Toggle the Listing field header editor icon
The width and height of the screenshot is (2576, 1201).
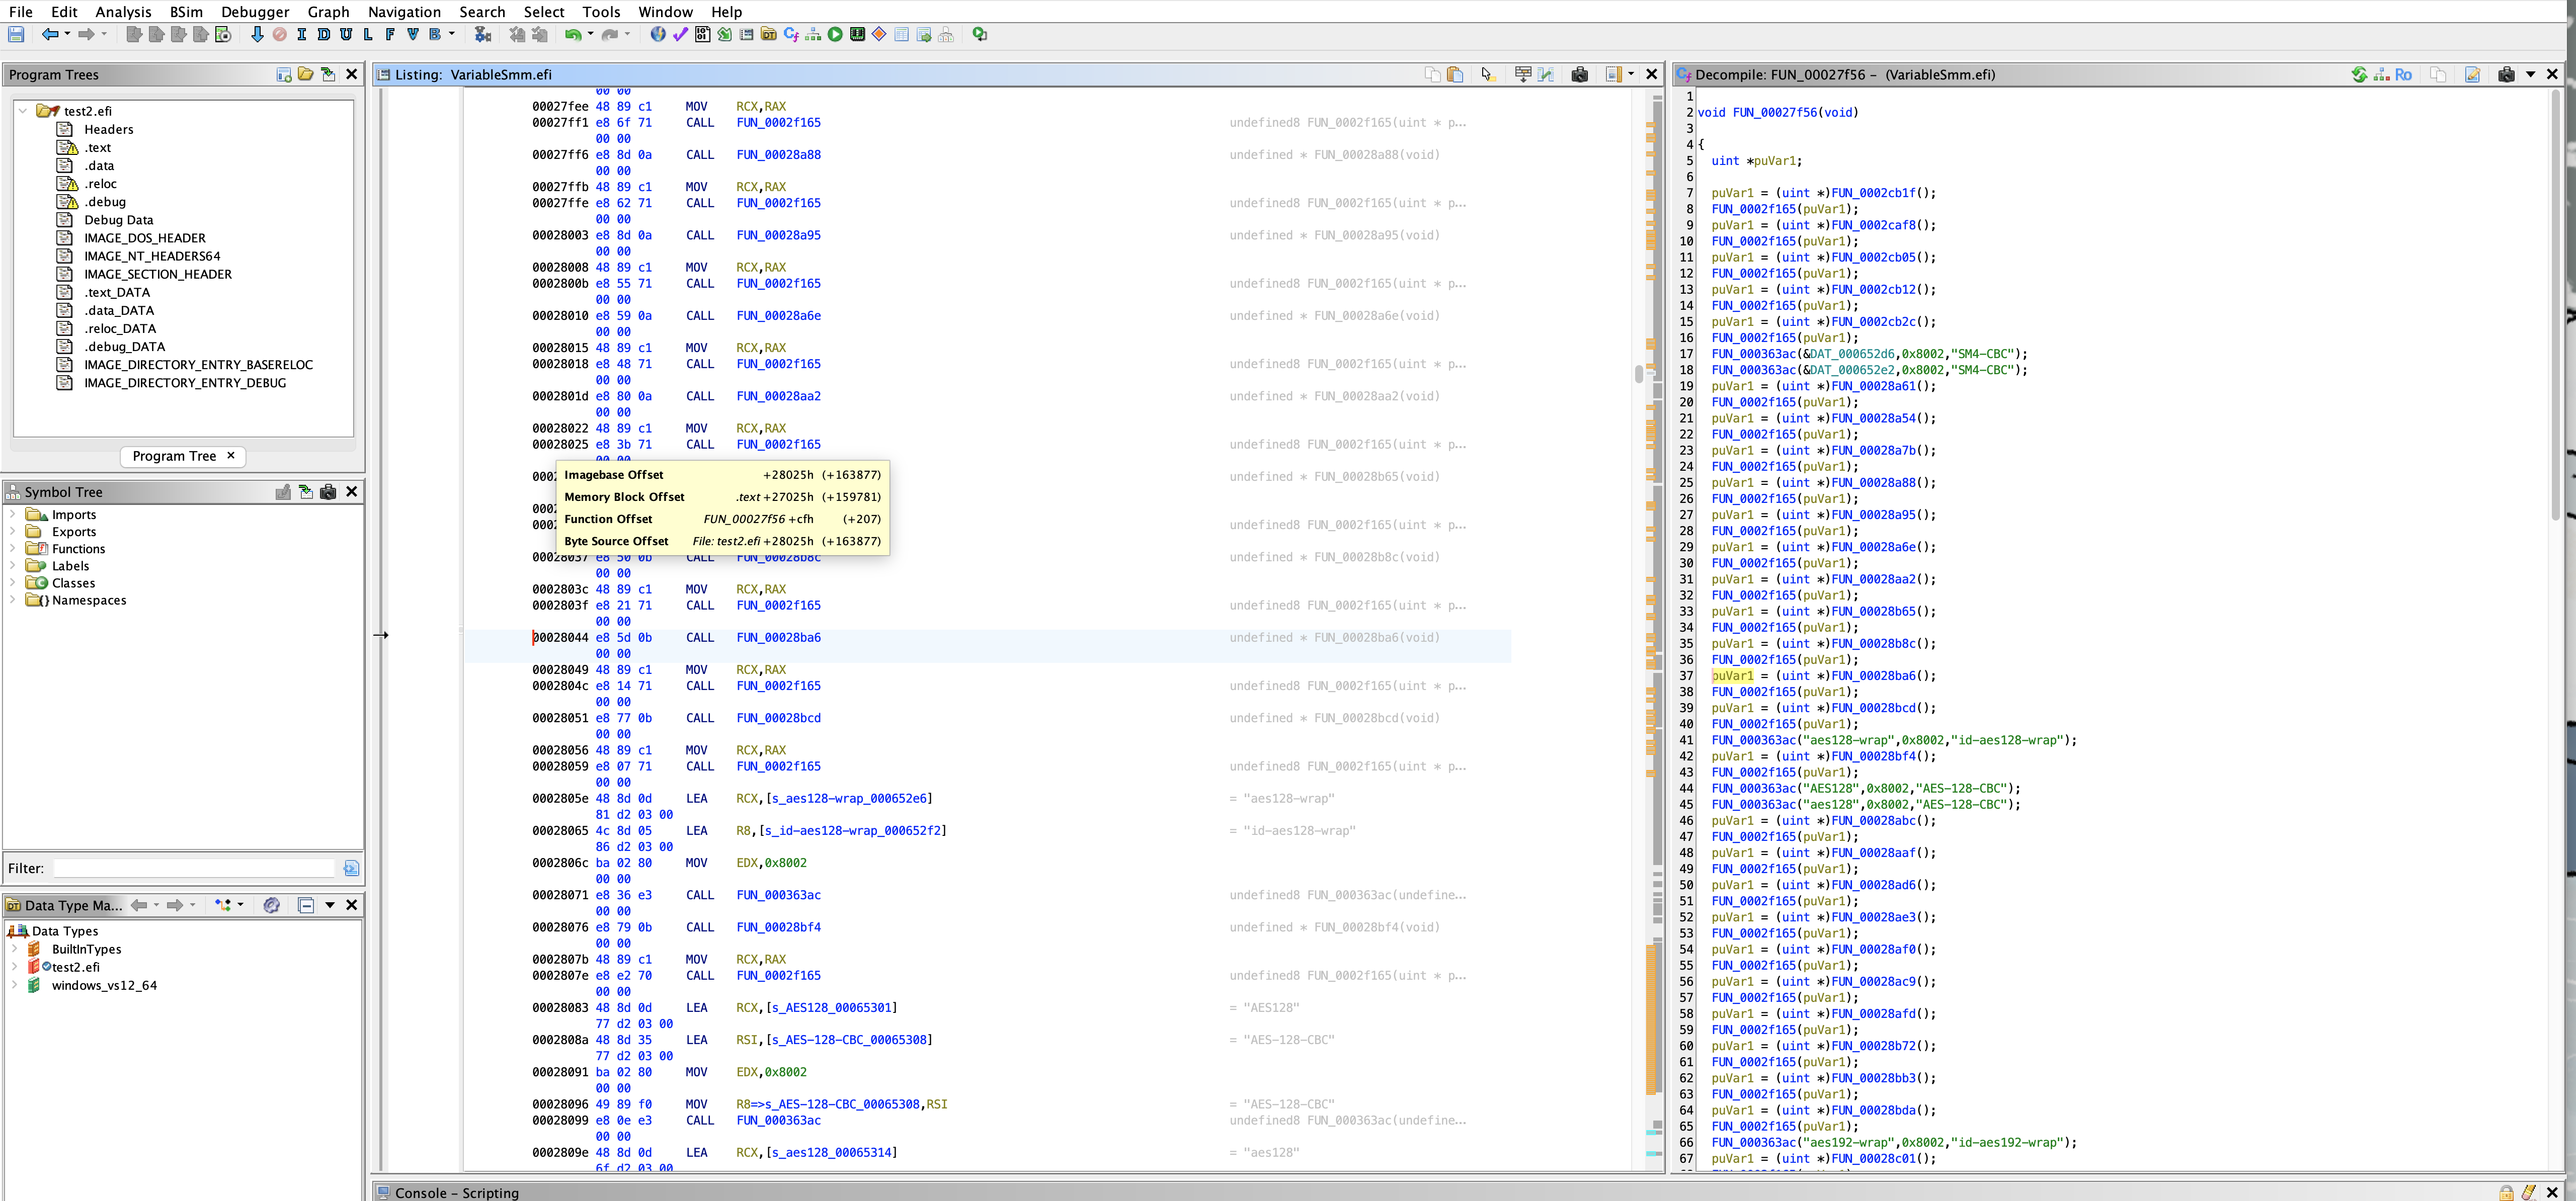click(1523, 75)
